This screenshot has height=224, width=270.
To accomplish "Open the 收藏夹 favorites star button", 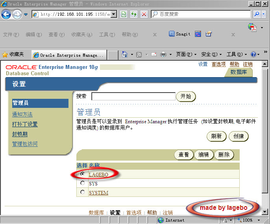I will [x=13, y=54].
